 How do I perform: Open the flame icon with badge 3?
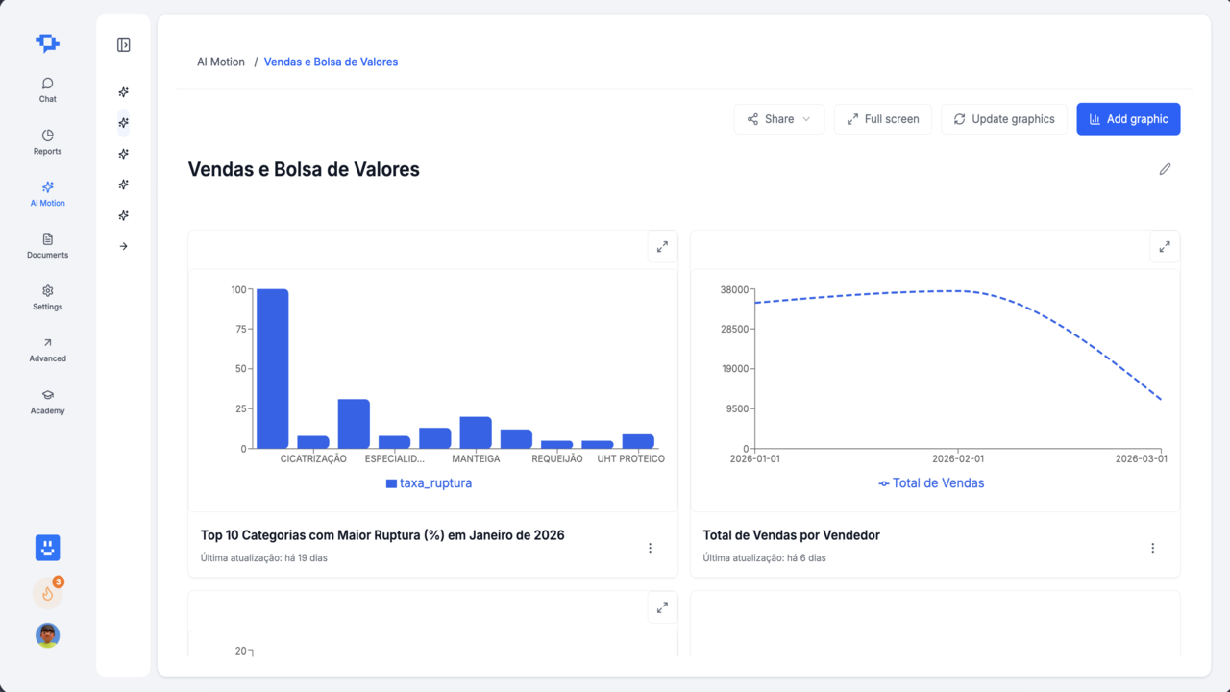coord(47,593)
